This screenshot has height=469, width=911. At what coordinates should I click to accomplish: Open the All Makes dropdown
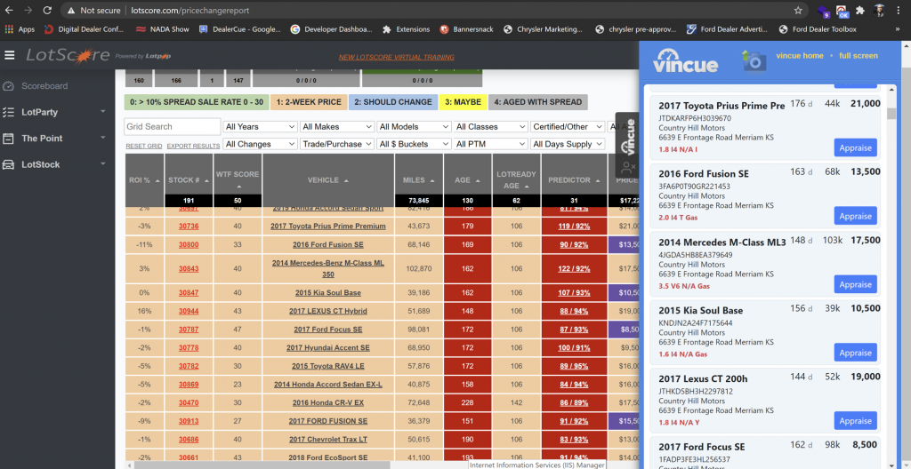(337, 126)
